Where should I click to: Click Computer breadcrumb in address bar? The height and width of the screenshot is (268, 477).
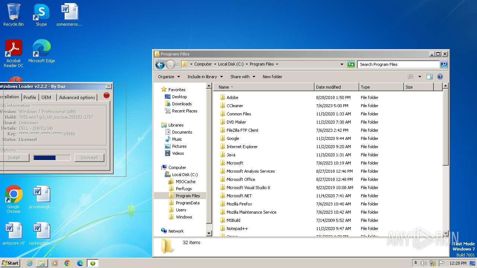point(203,64)
